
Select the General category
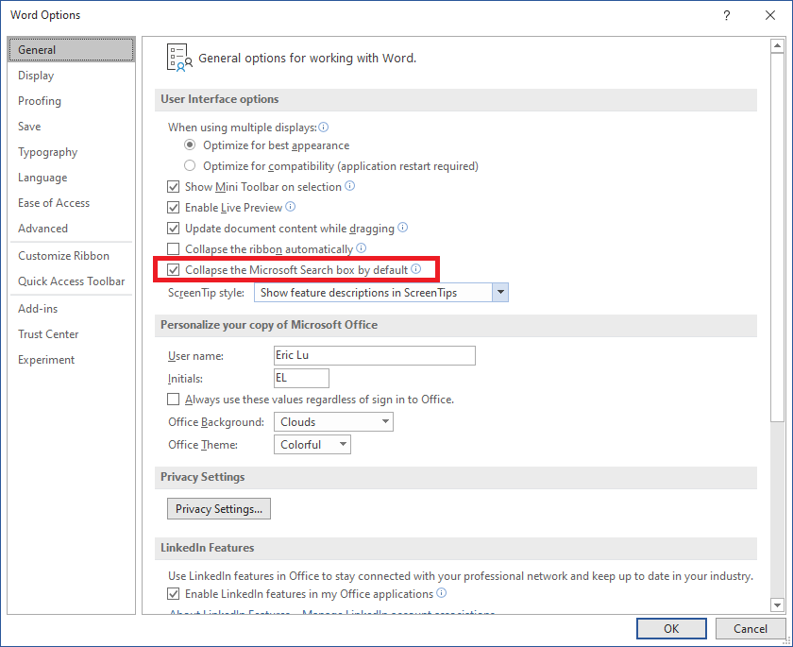tap(71, 49)
